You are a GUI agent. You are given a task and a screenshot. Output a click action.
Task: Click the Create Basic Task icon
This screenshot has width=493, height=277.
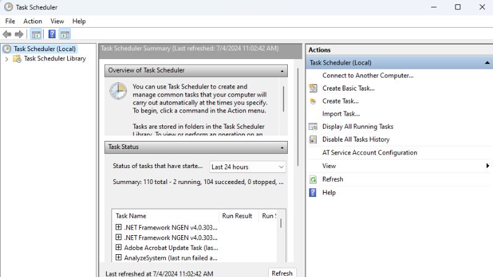[x=313, y=88]
